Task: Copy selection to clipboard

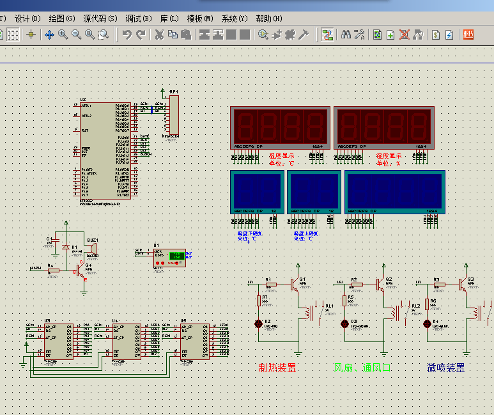Action: tap(173, 35)
